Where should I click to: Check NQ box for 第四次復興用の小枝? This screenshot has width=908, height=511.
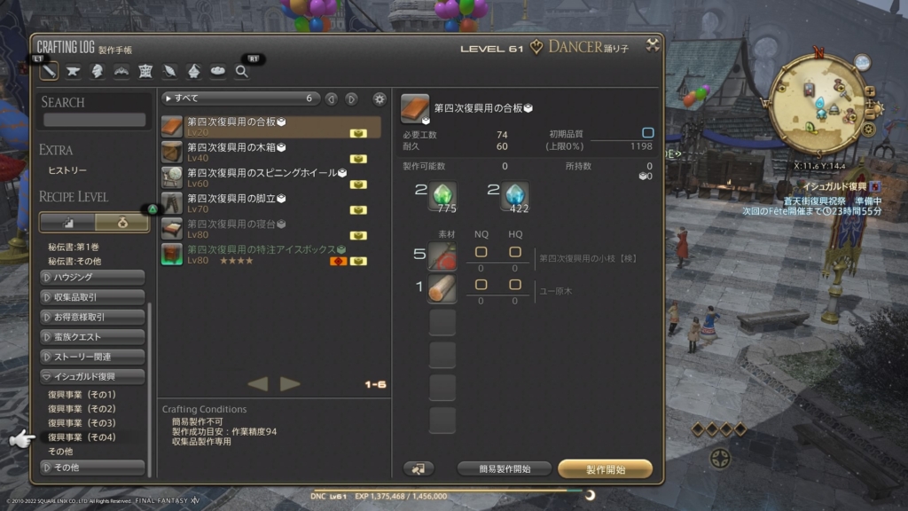click(x=481, y=252)
